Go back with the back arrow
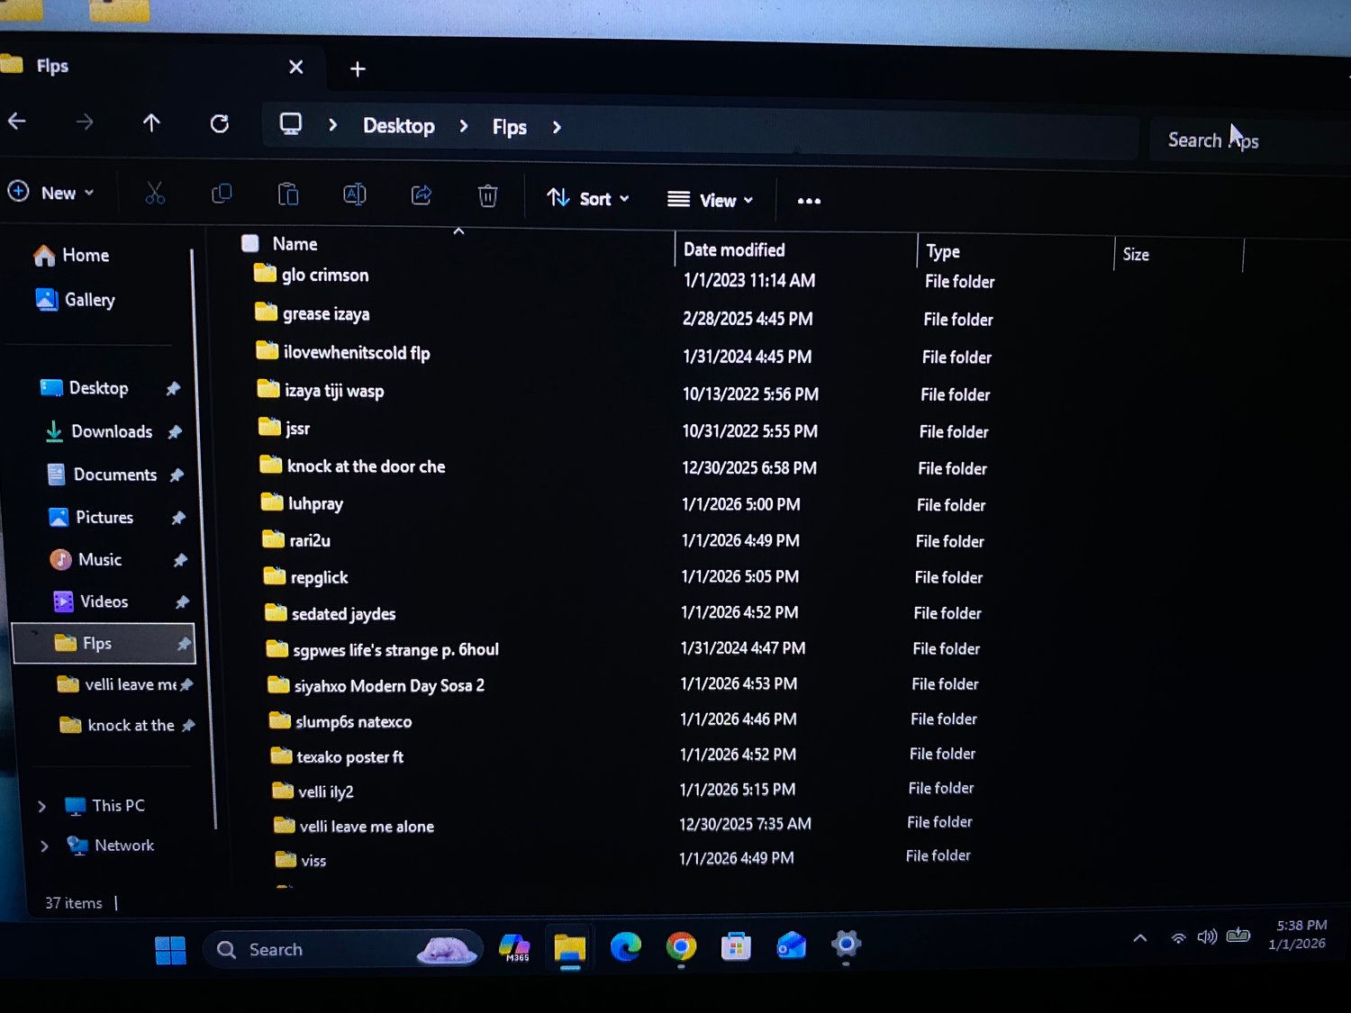 pyautogui.click(x=17, y=121)
